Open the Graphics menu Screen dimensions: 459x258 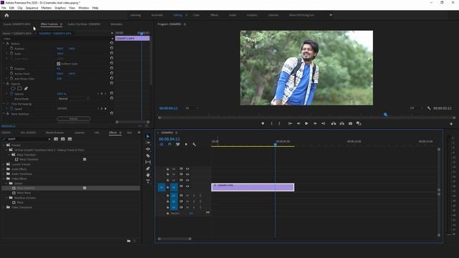tap(60, 8)
